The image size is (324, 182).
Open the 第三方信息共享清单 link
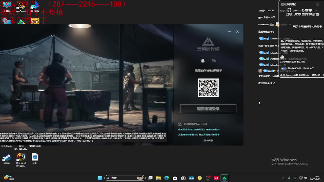click(209, 134)
